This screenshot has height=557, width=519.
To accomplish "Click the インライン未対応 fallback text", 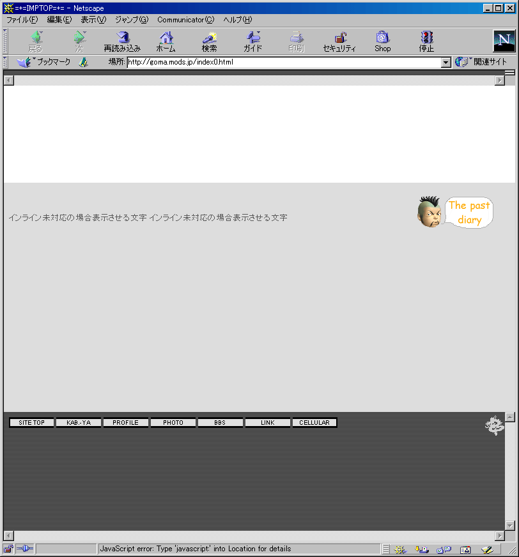I will coord(148,217).
